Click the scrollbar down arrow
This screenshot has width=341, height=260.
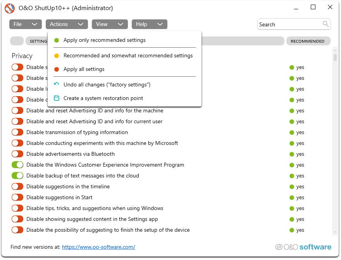(335, 232)
